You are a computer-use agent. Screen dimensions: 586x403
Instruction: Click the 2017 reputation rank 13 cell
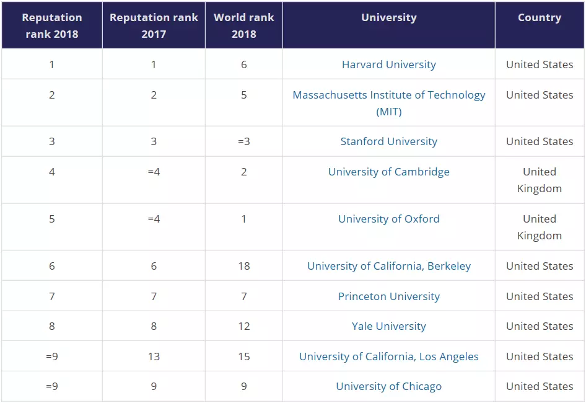click(154, 356)
